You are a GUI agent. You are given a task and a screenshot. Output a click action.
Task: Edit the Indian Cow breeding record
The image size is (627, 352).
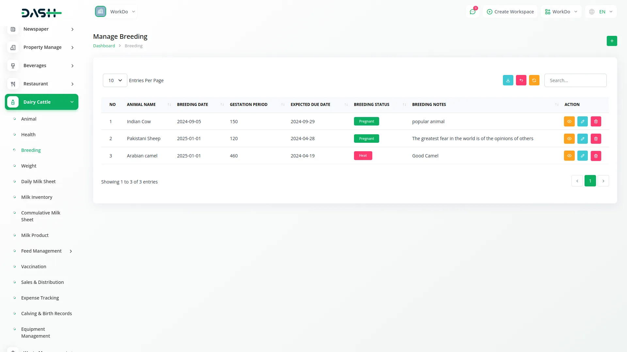pos(582,121)
